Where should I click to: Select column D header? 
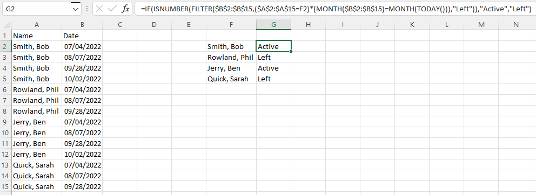tap(154, 25)
